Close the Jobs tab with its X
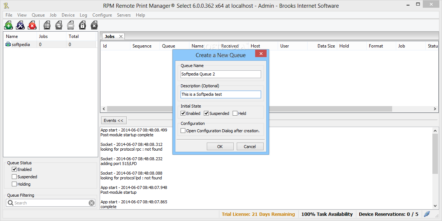This screenshot has width=442, height=221. tap(121, 36)
